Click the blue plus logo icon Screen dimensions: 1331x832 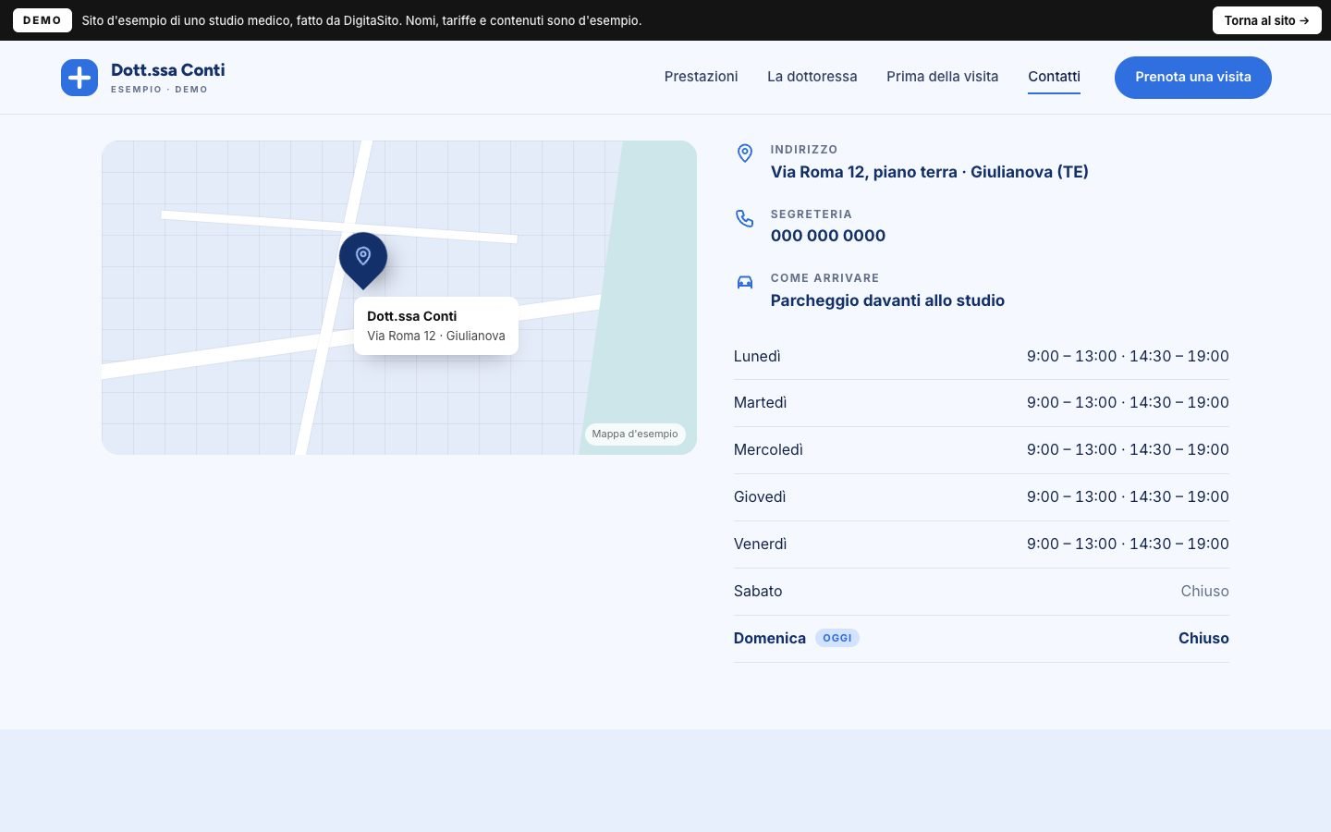[79, 78]
